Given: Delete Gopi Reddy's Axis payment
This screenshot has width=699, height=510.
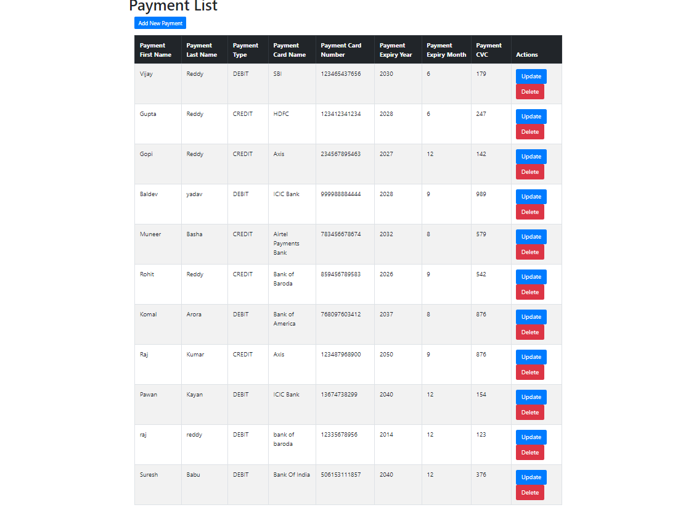Looking at the screenshot, I should (x=529, y=172).
